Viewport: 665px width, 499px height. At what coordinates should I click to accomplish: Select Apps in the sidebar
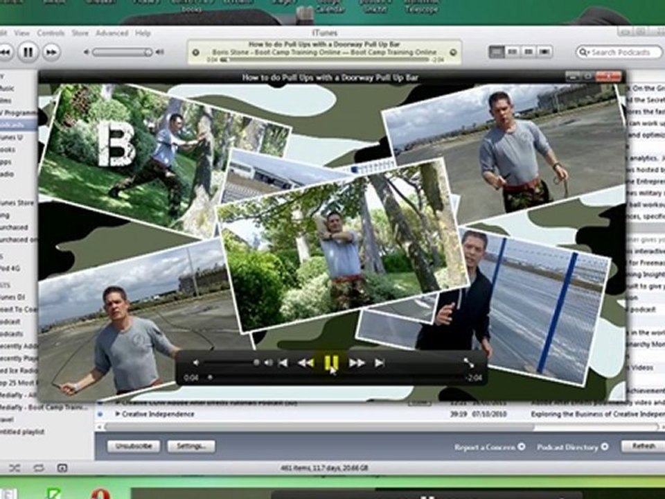6,161
